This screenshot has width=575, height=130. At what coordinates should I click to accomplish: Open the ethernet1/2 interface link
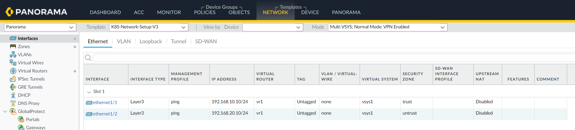(x=105, y=114)
